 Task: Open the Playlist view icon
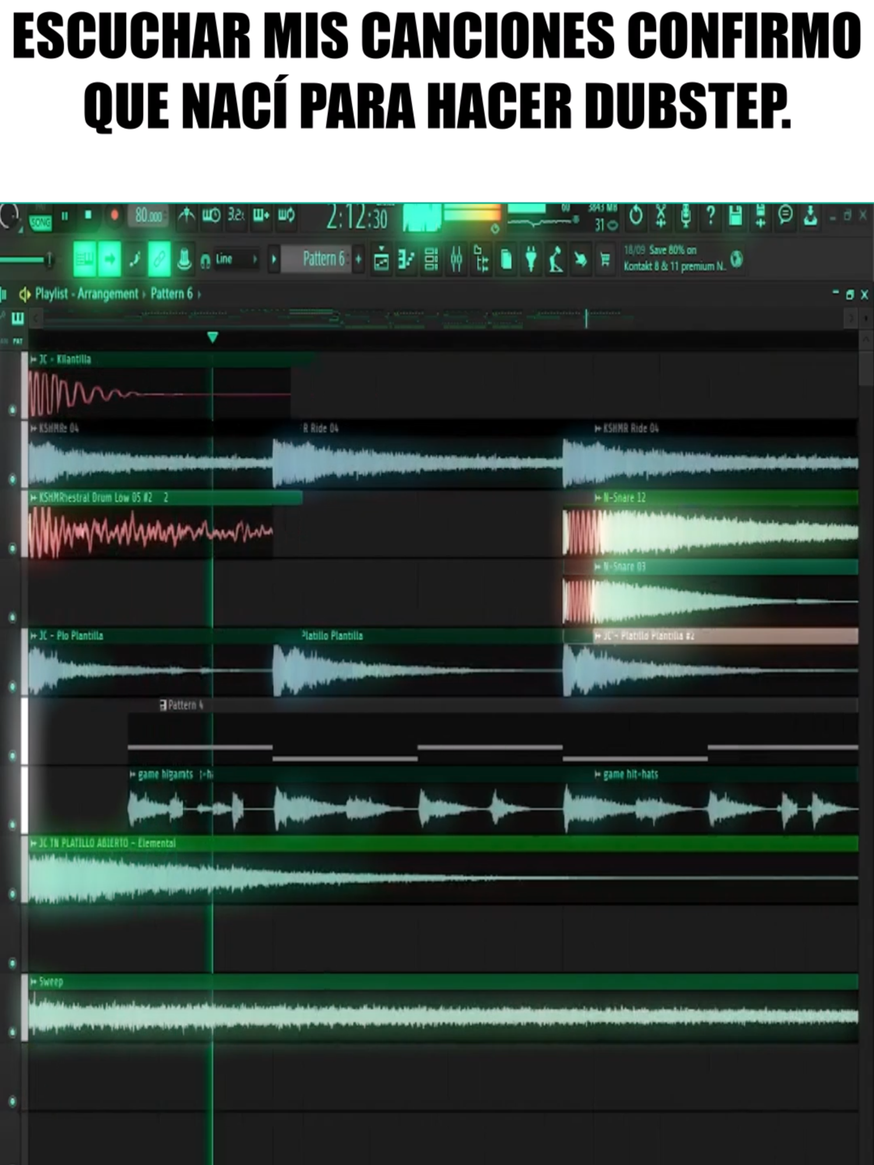click(x=381, y=259)
